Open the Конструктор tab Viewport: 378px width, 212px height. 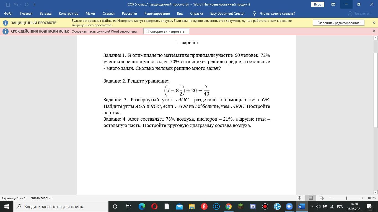pos(69,13)
